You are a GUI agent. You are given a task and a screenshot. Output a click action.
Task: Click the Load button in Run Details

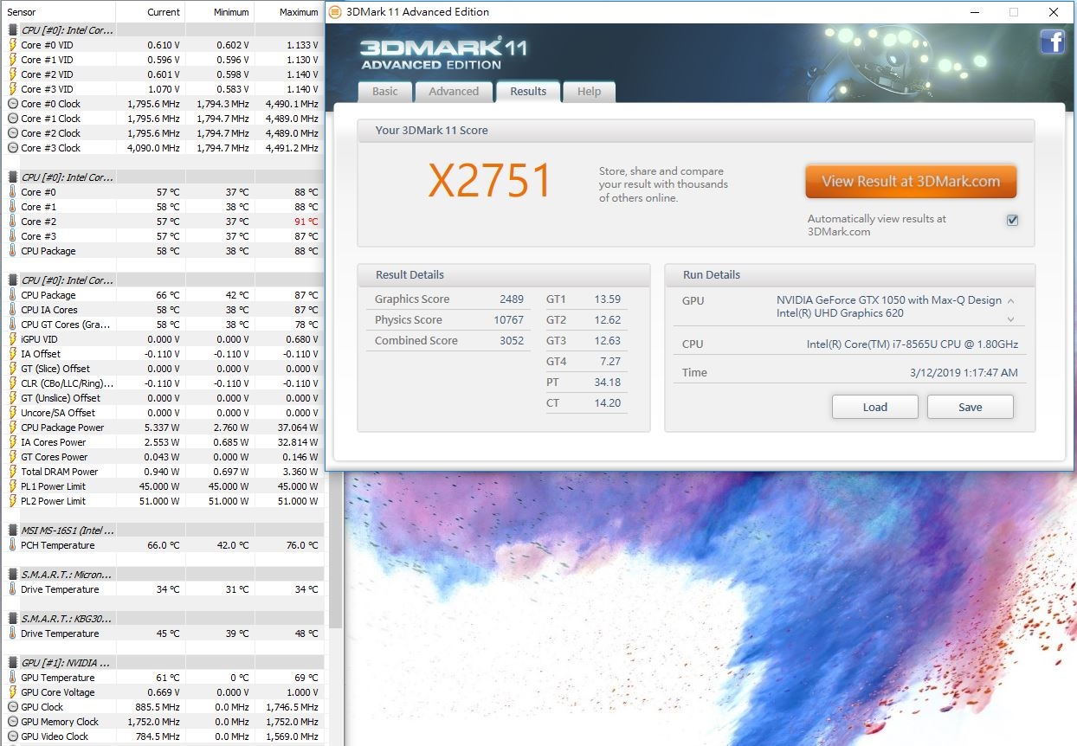coord(875,407)
